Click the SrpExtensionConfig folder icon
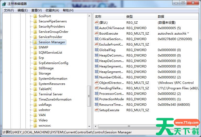Screen dimensions: 201x137 [35, 63]
